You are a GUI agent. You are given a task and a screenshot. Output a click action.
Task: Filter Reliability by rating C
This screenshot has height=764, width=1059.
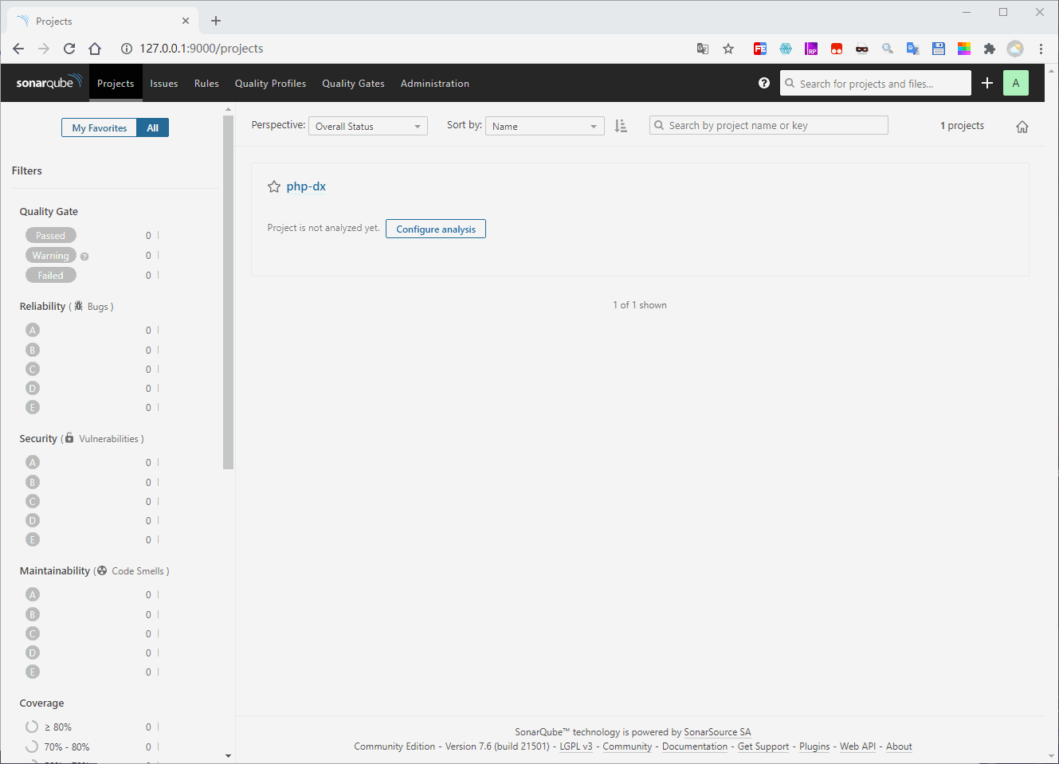(33, 369)
